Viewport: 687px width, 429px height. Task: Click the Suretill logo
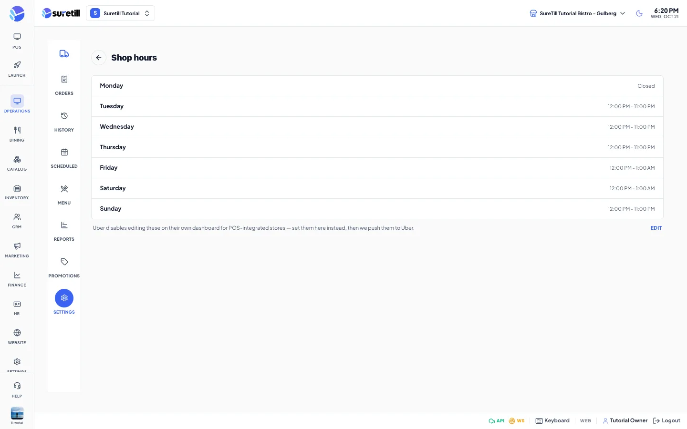click(61, 13)
